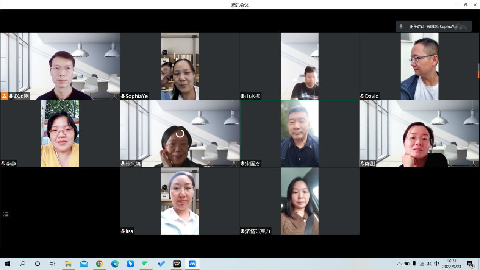The width and height of the screenshot is (480, 270).
Task: Click the participant grid scrollbar on right edge
Action: (x=478, y=71)
